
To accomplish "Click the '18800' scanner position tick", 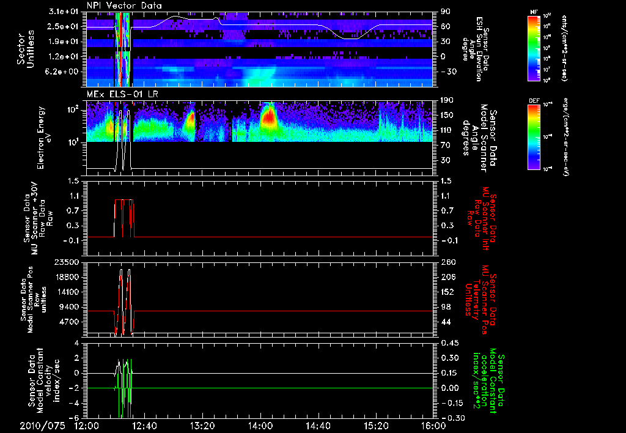I will click(68, 277).
